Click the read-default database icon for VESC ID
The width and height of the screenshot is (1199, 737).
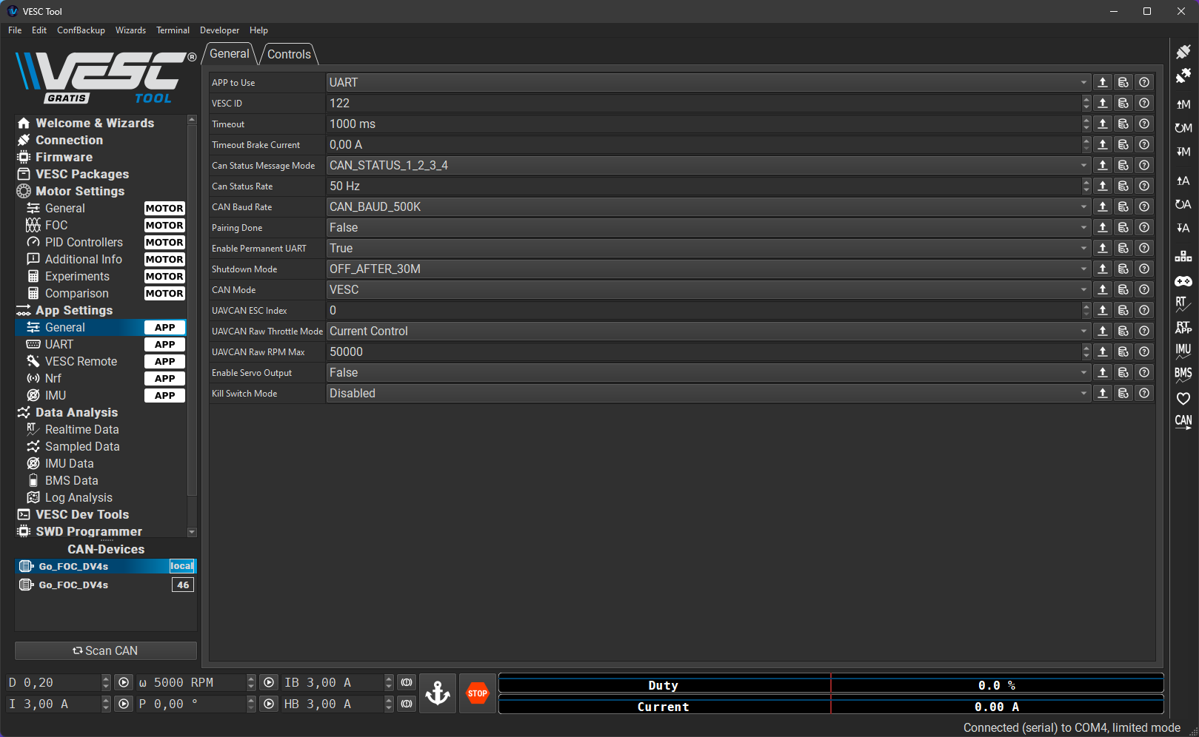coord(1123,103)
